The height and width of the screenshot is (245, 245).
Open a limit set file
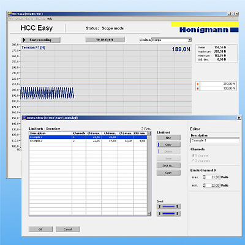click(x=168, y=173)
